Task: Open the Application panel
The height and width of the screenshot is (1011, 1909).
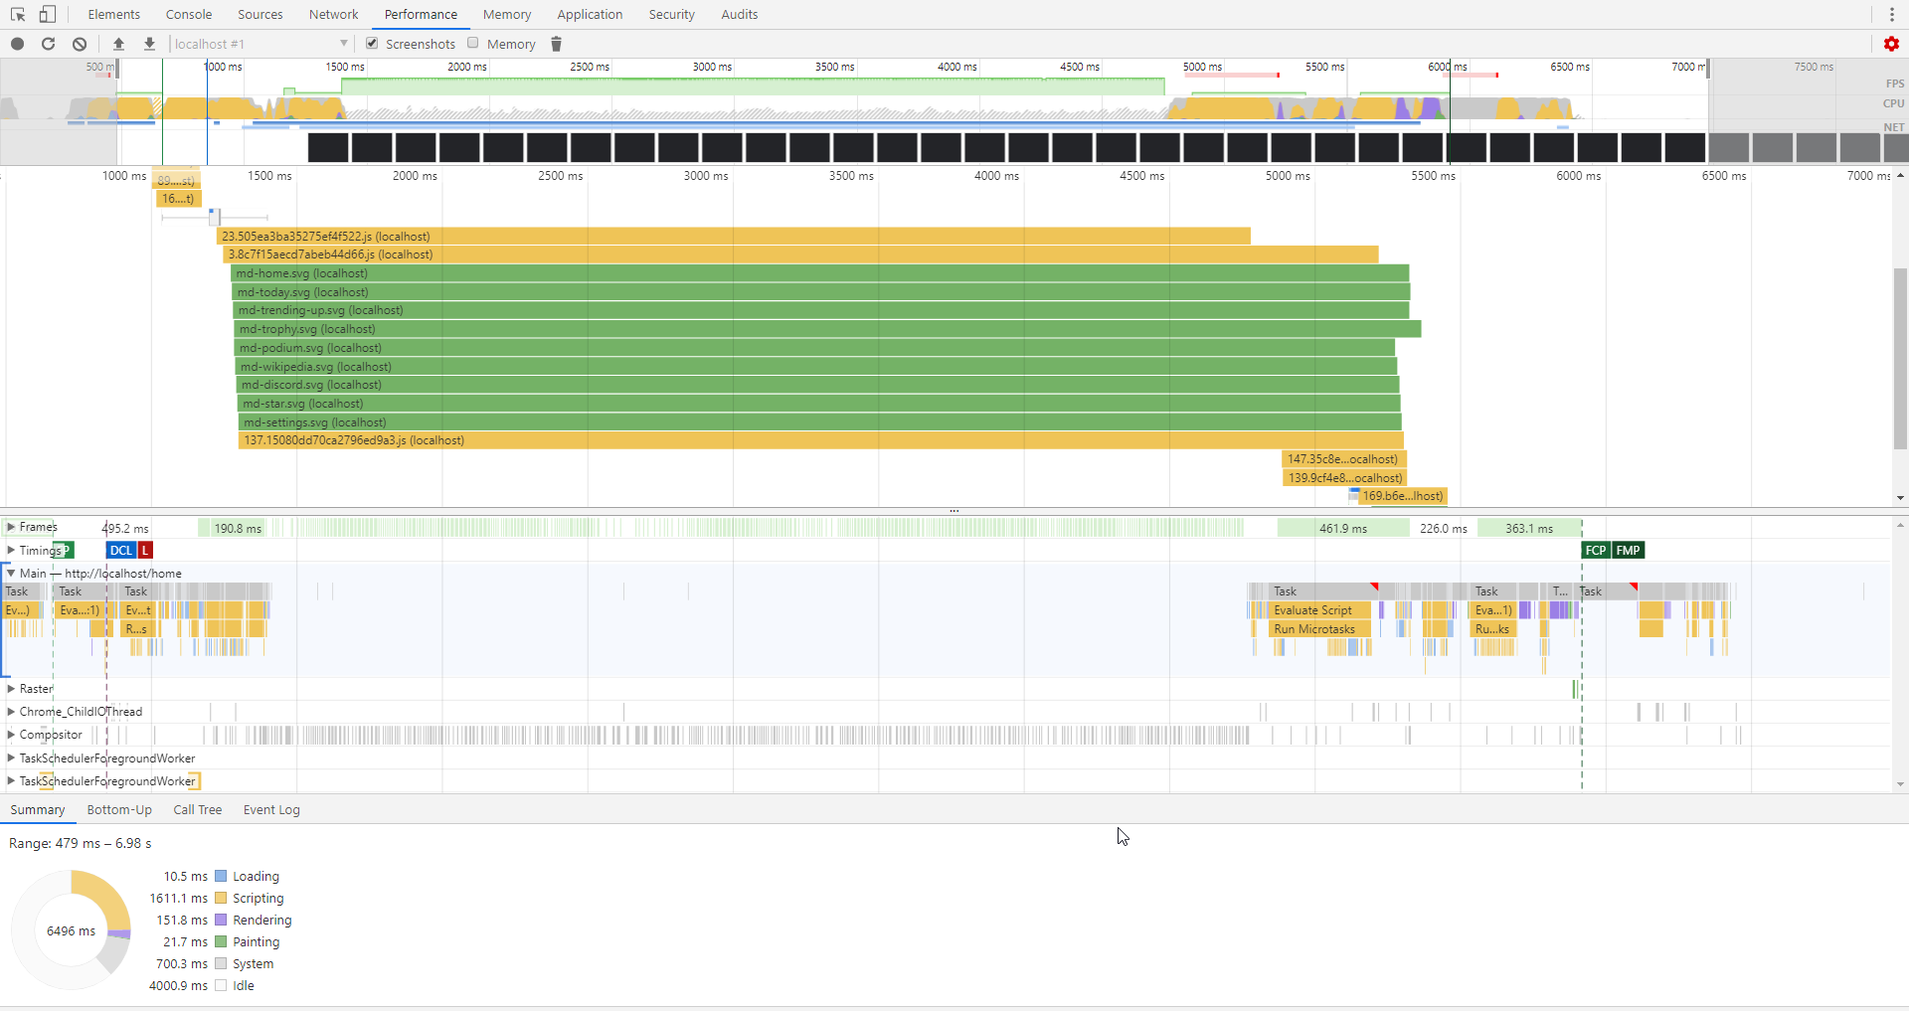Action: coord(590,14)
